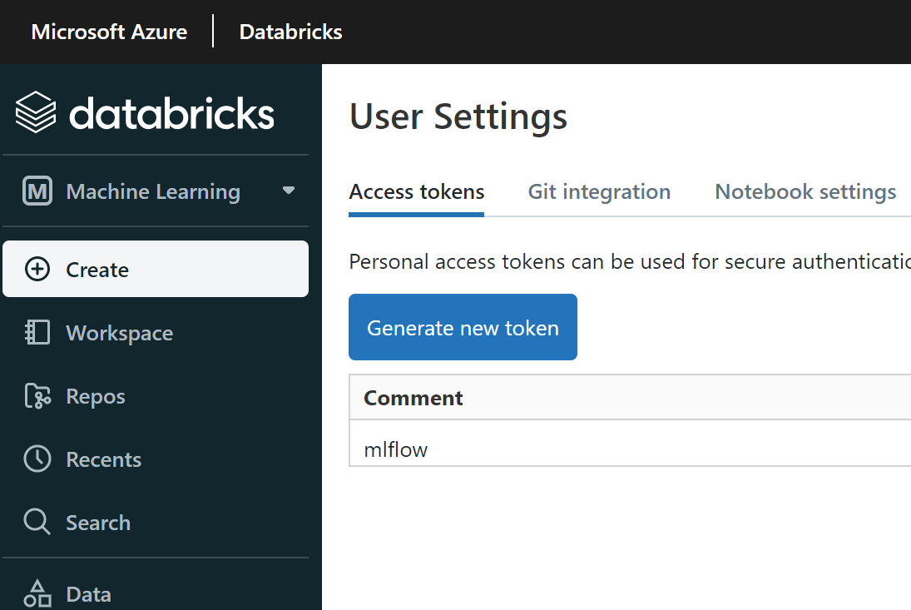Click the Machine Learning persona label
Image resolution: width=911 pixels, height=610 pixels.
tap(153, 191)
